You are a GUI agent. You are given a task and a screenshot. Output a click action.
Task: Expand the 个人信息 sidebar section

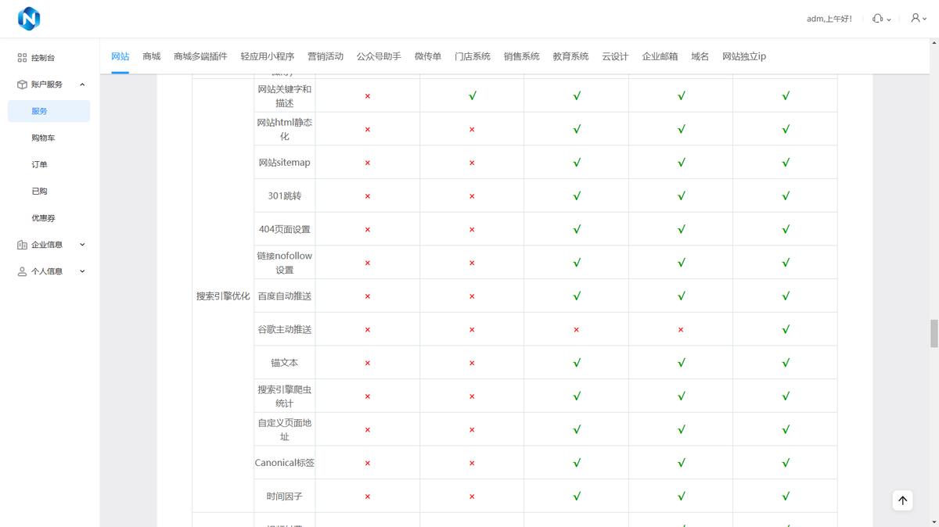coord(81,271)
